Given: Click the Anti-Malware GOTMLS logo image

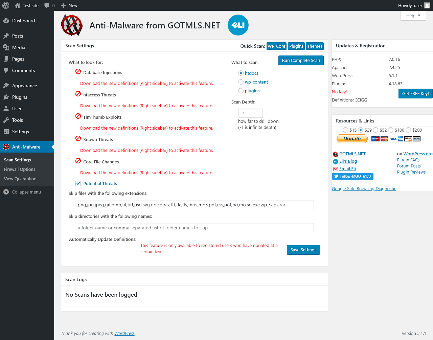Looking at the screenshot, I should (x=72, y=25).
